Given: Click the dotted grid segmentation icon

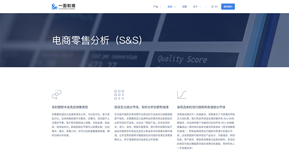Looking at the screenshot, I should pos(119,95).
